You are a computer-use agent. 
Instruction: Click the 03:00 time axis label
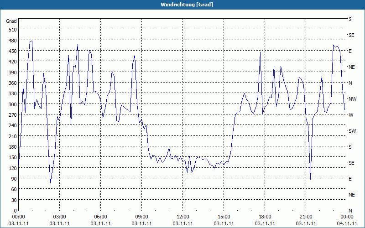tap(60, 217)
